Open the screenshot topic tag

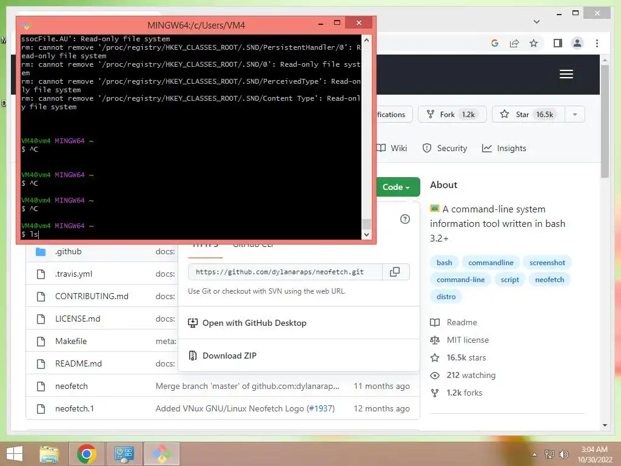(x=547, y=263)
